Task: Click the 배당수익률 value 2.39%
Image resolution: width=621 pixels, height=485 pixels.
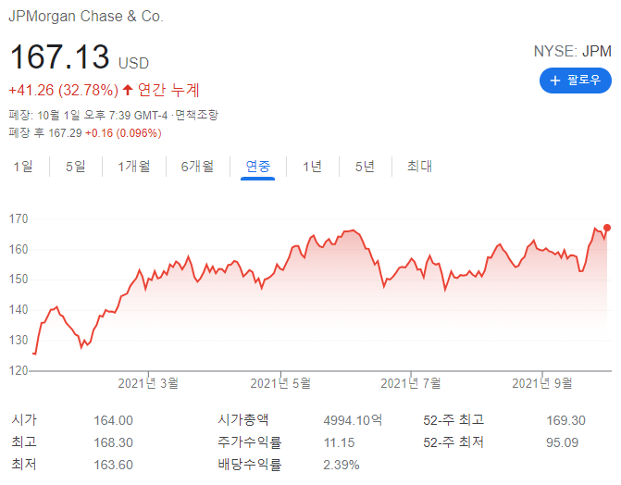Action: pyautogui.click(x=341, y=464)
